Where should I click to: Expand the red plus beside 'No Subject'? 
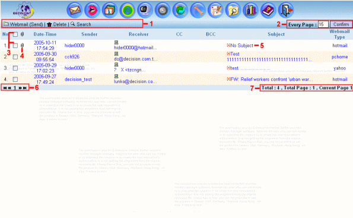pos(228,45)
